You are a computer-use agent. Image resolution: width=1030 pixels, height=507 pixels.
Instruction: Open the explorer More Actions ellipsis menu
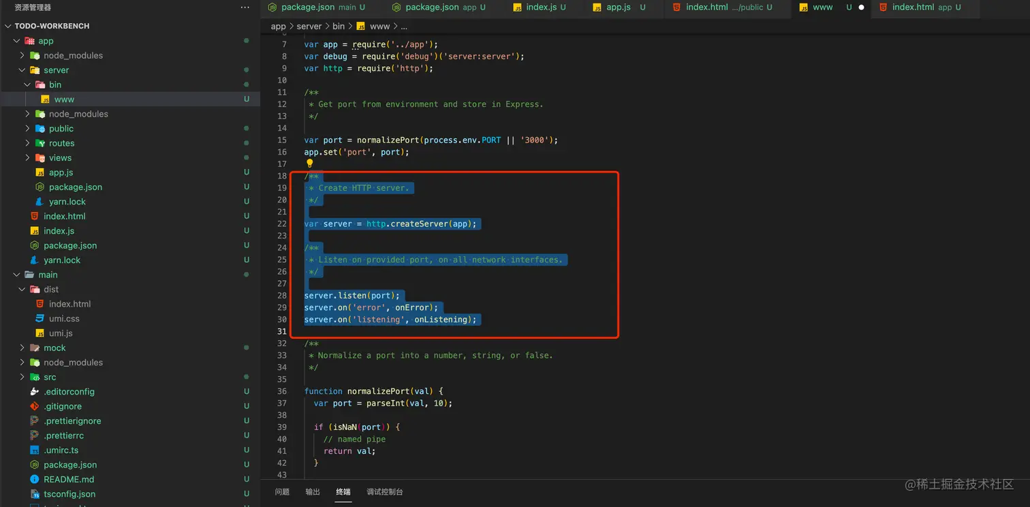[245, 7]
